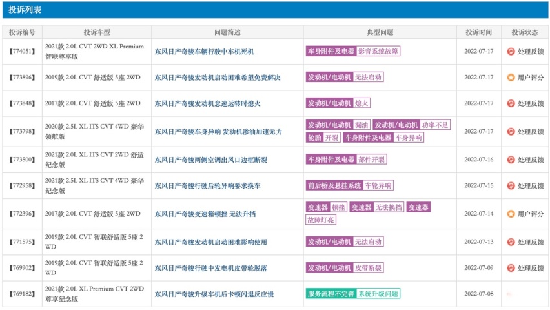Viewport: 550px width, 310px height.
Task: Click the green 服务流程不完善 tag
Action: pos(331,294)
